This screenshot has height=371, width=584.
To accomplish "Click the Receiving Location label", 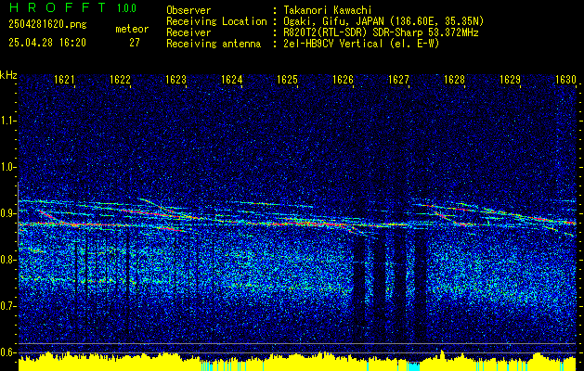I will pos(216,21).
